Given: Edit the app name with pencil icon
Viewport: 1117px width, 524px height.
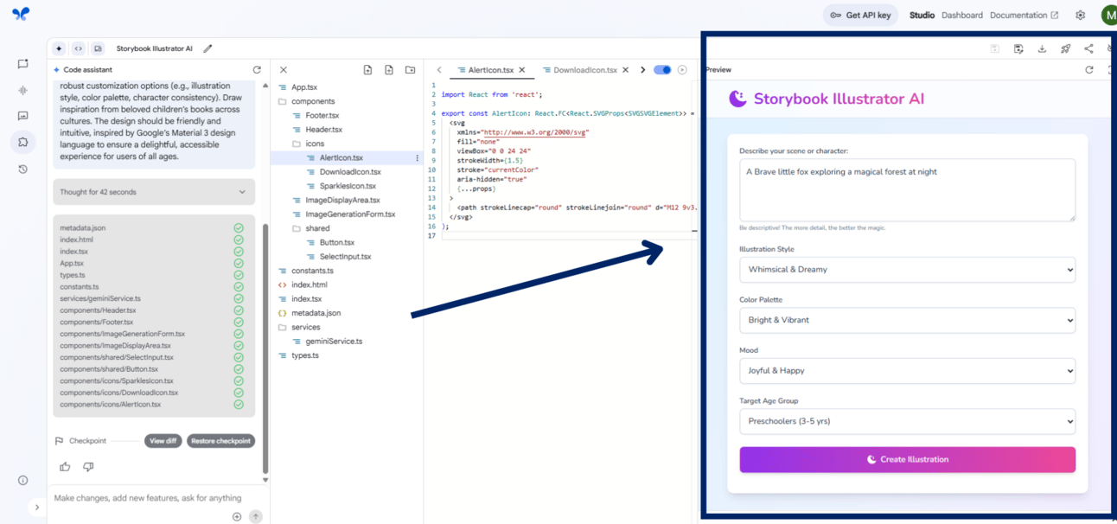Looking at the screenshot, I should pos(207,48).
